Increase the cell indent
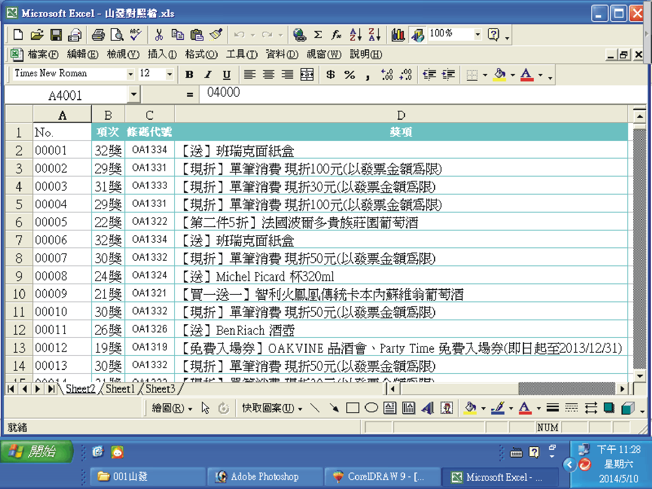The height and width of the screenshot is (489, 652). coord(448,74)
